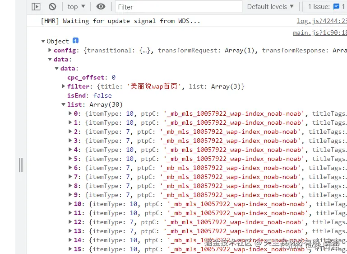
Task: Expand list item 8
Action: (x=70, y=186)
